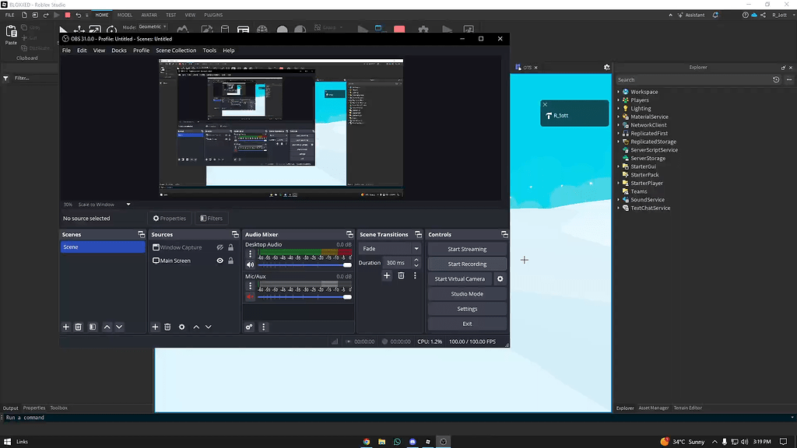The image size is (797, 448).
Task: Open Geometric mode dropdown in Roblox Studio
Action: coord(153,26)
